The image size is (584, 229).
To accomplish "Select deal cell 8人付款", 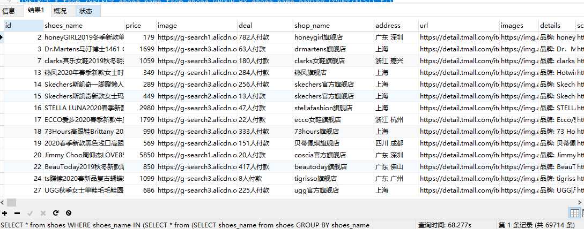I will coord(265,179).
